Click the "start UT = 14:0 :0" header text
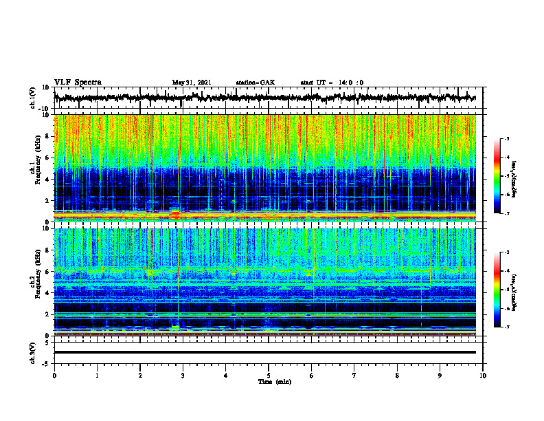Screen dimensions: 544x421 pyautogui.click(x=332, y=83)
